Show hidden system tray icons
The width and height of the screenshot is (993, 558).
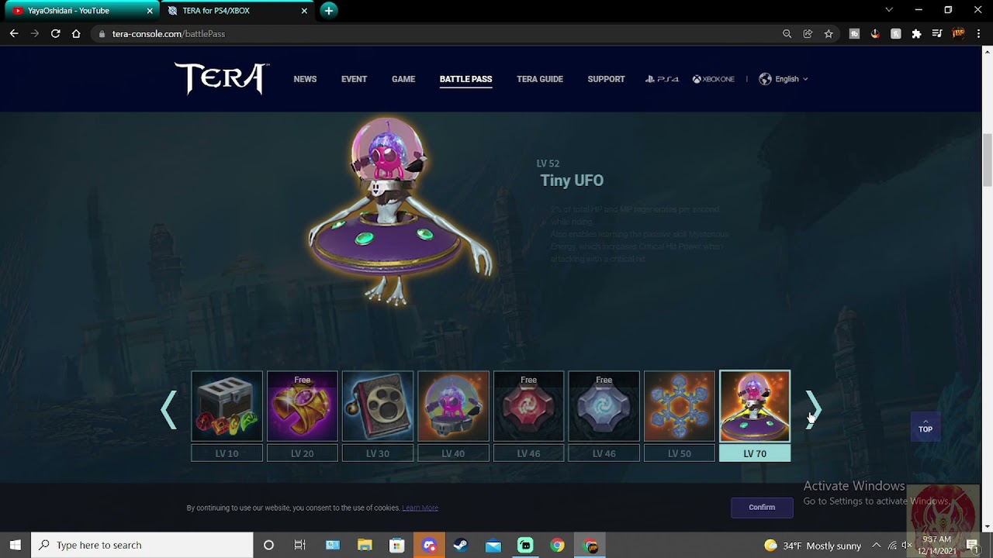pyautogui.click(x=876, y=545)
